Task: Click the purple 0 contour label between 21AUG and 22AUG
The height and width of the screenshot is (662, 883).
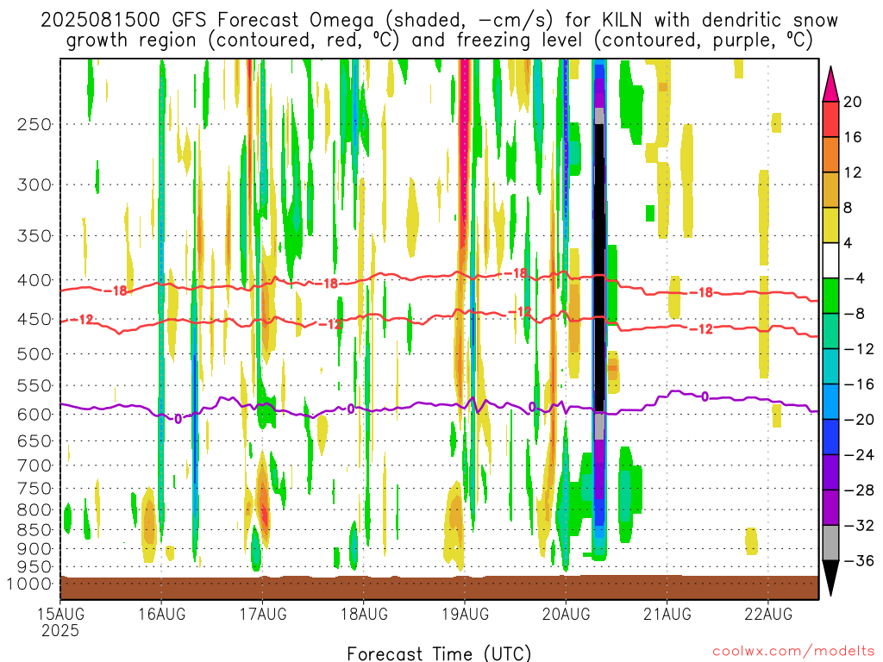Action: pos(705,397)
